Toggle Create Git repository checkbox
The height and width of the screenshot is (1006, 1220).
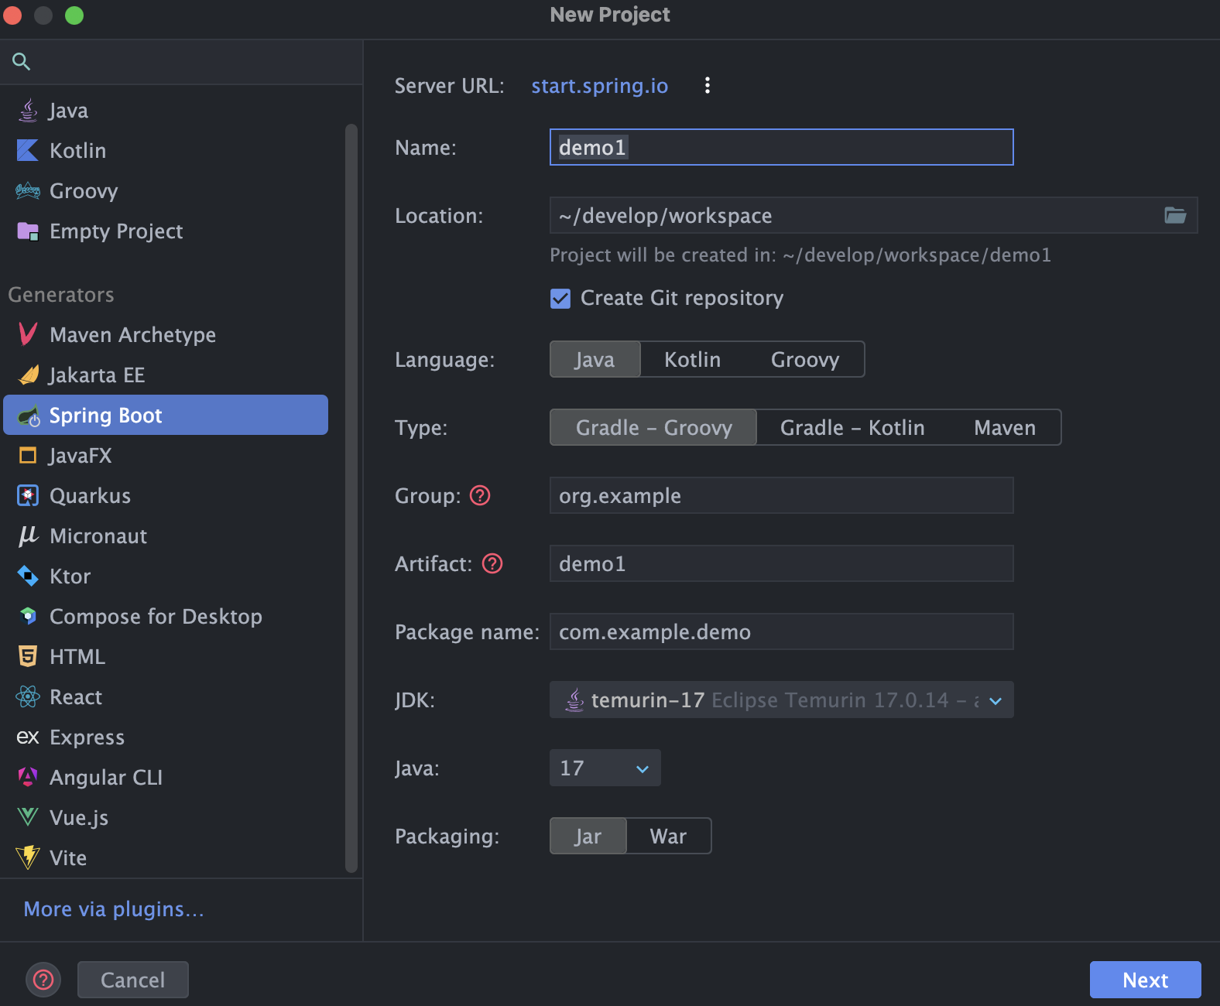click(x=560, y=298)
